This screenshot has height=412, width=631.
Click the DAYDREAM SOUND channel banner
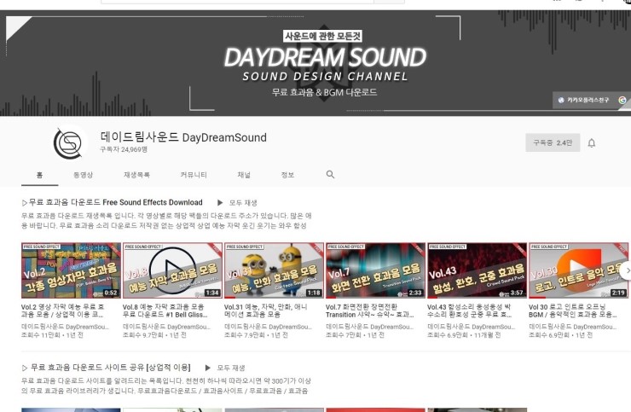(315, 63)
